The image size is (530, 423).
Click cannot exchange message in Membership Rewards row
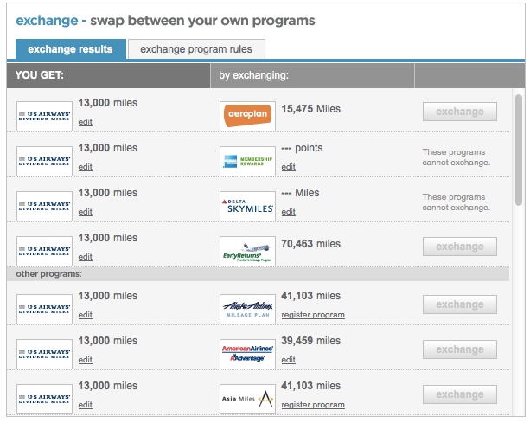(456, 157)
